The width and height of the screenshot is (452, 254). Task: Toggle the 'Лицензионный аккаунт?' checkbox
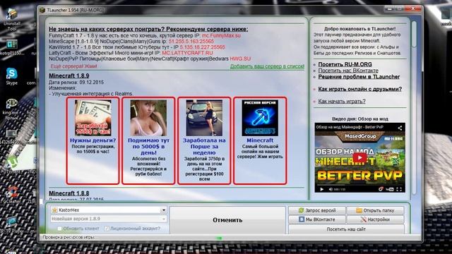[107, 229]
